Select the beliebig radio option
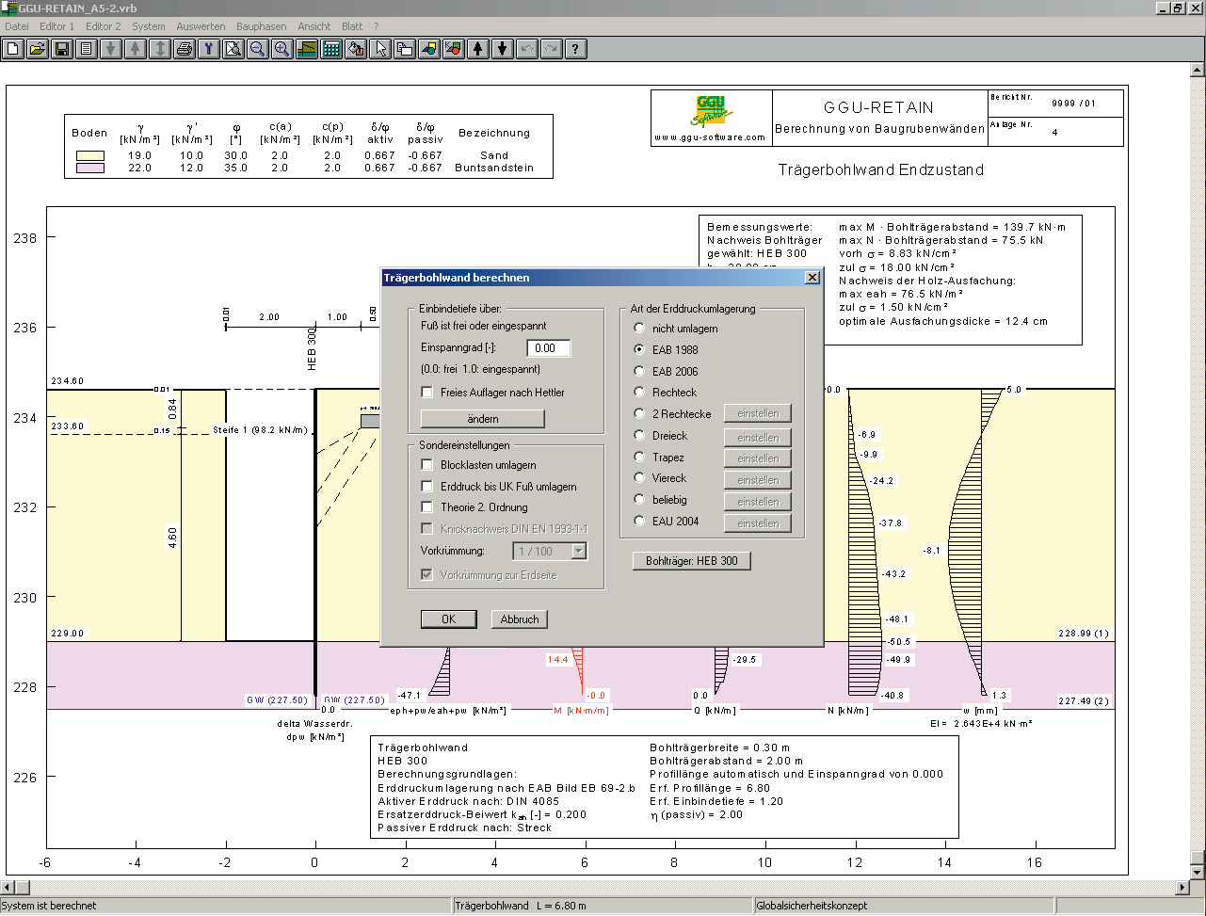 [x=640, y=499]
